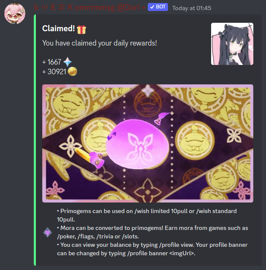Click the Claimed! embed title
Viewport: 266px width, 270px height.
[58, 29]
